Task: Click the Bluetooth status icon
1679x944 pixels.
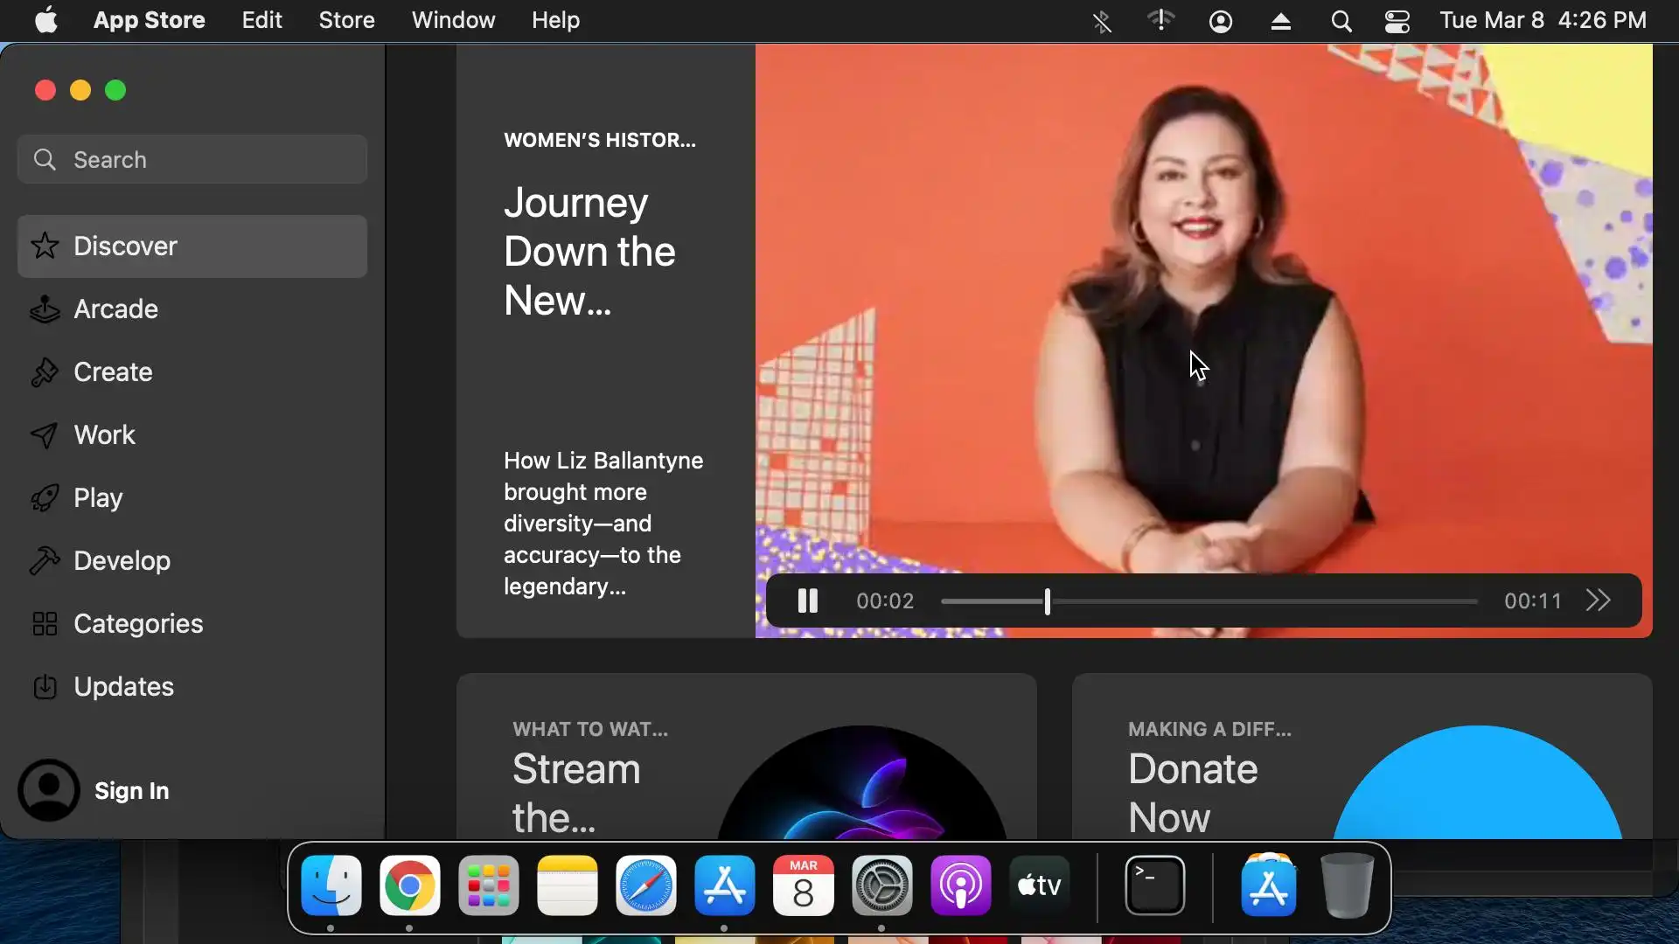Action: [1102, 21]
